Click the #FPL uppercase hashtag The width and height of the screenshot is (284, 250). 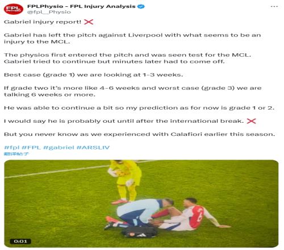pyautogui.click(x=31, y=147)
